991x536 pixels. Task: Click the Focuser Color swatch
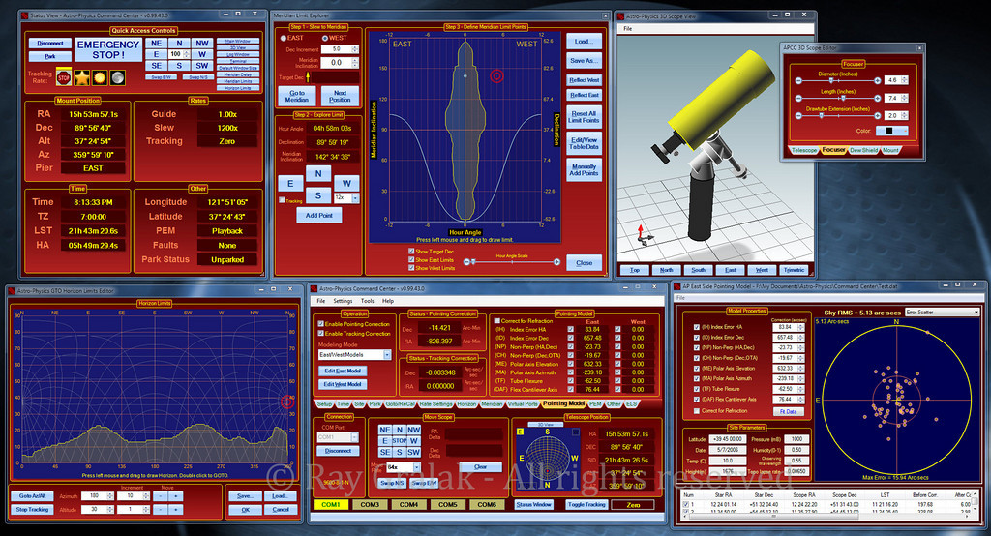891,131
